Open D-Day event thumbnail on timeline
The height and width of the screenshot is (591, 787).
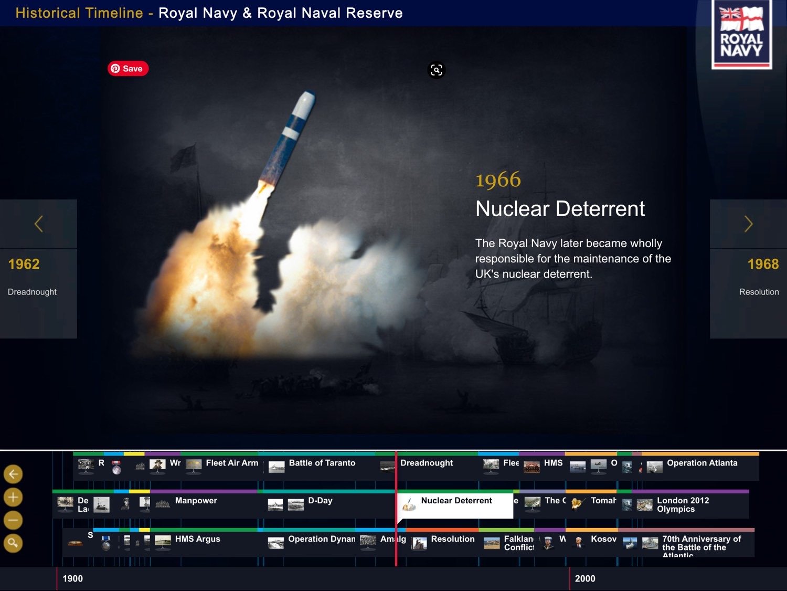click(x=296, y=504)
